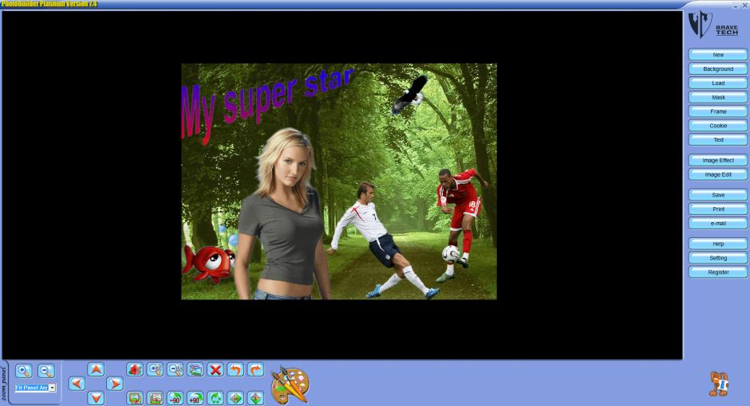This screenshot has height=406, width=750.
Task: Click the Background button
Action: coord(718,69)
